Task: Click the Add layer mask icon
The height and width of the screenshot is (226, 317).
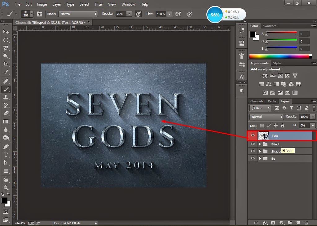Action: (273, 223)
